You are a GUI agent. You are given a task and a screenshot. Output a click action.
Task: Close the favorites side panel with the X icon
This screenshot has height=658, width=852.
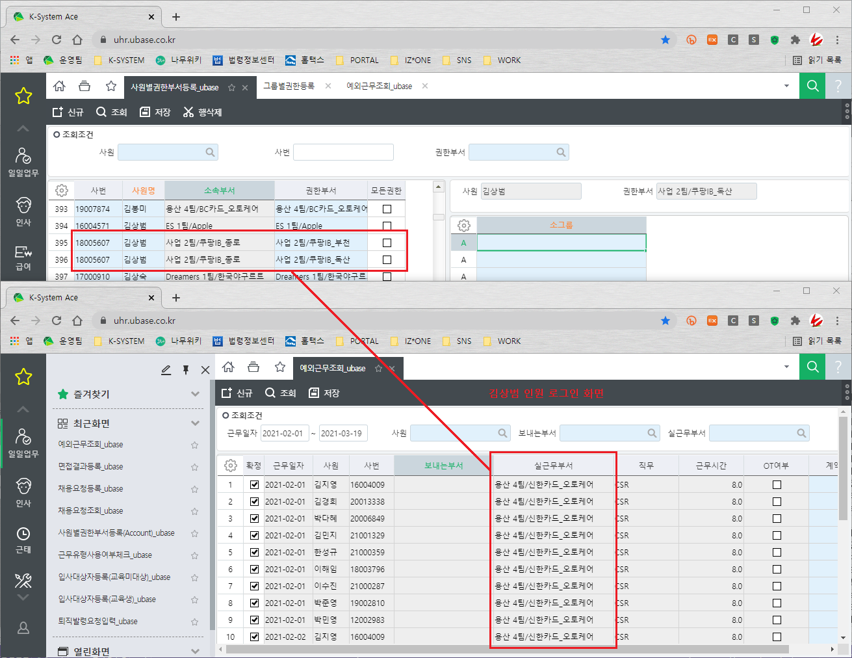coord(205,370)
